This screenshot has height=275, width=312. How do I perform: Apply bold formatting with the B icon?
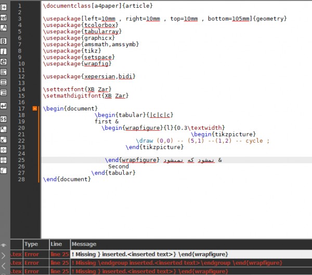point(3,40)
